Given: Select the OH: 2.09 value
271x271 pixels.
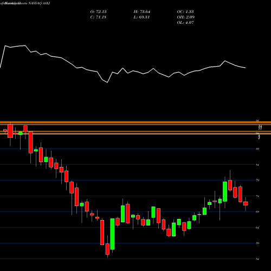Looking at the screenshot, I should pyautogui.click(x=185, y=17).
